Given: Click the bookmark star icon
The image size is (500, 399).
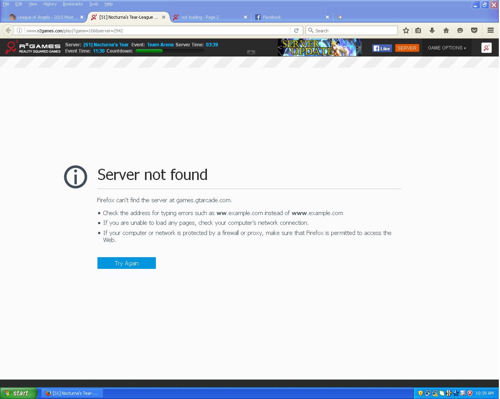Looking at the screenshot, I should (x=406, y=30).
